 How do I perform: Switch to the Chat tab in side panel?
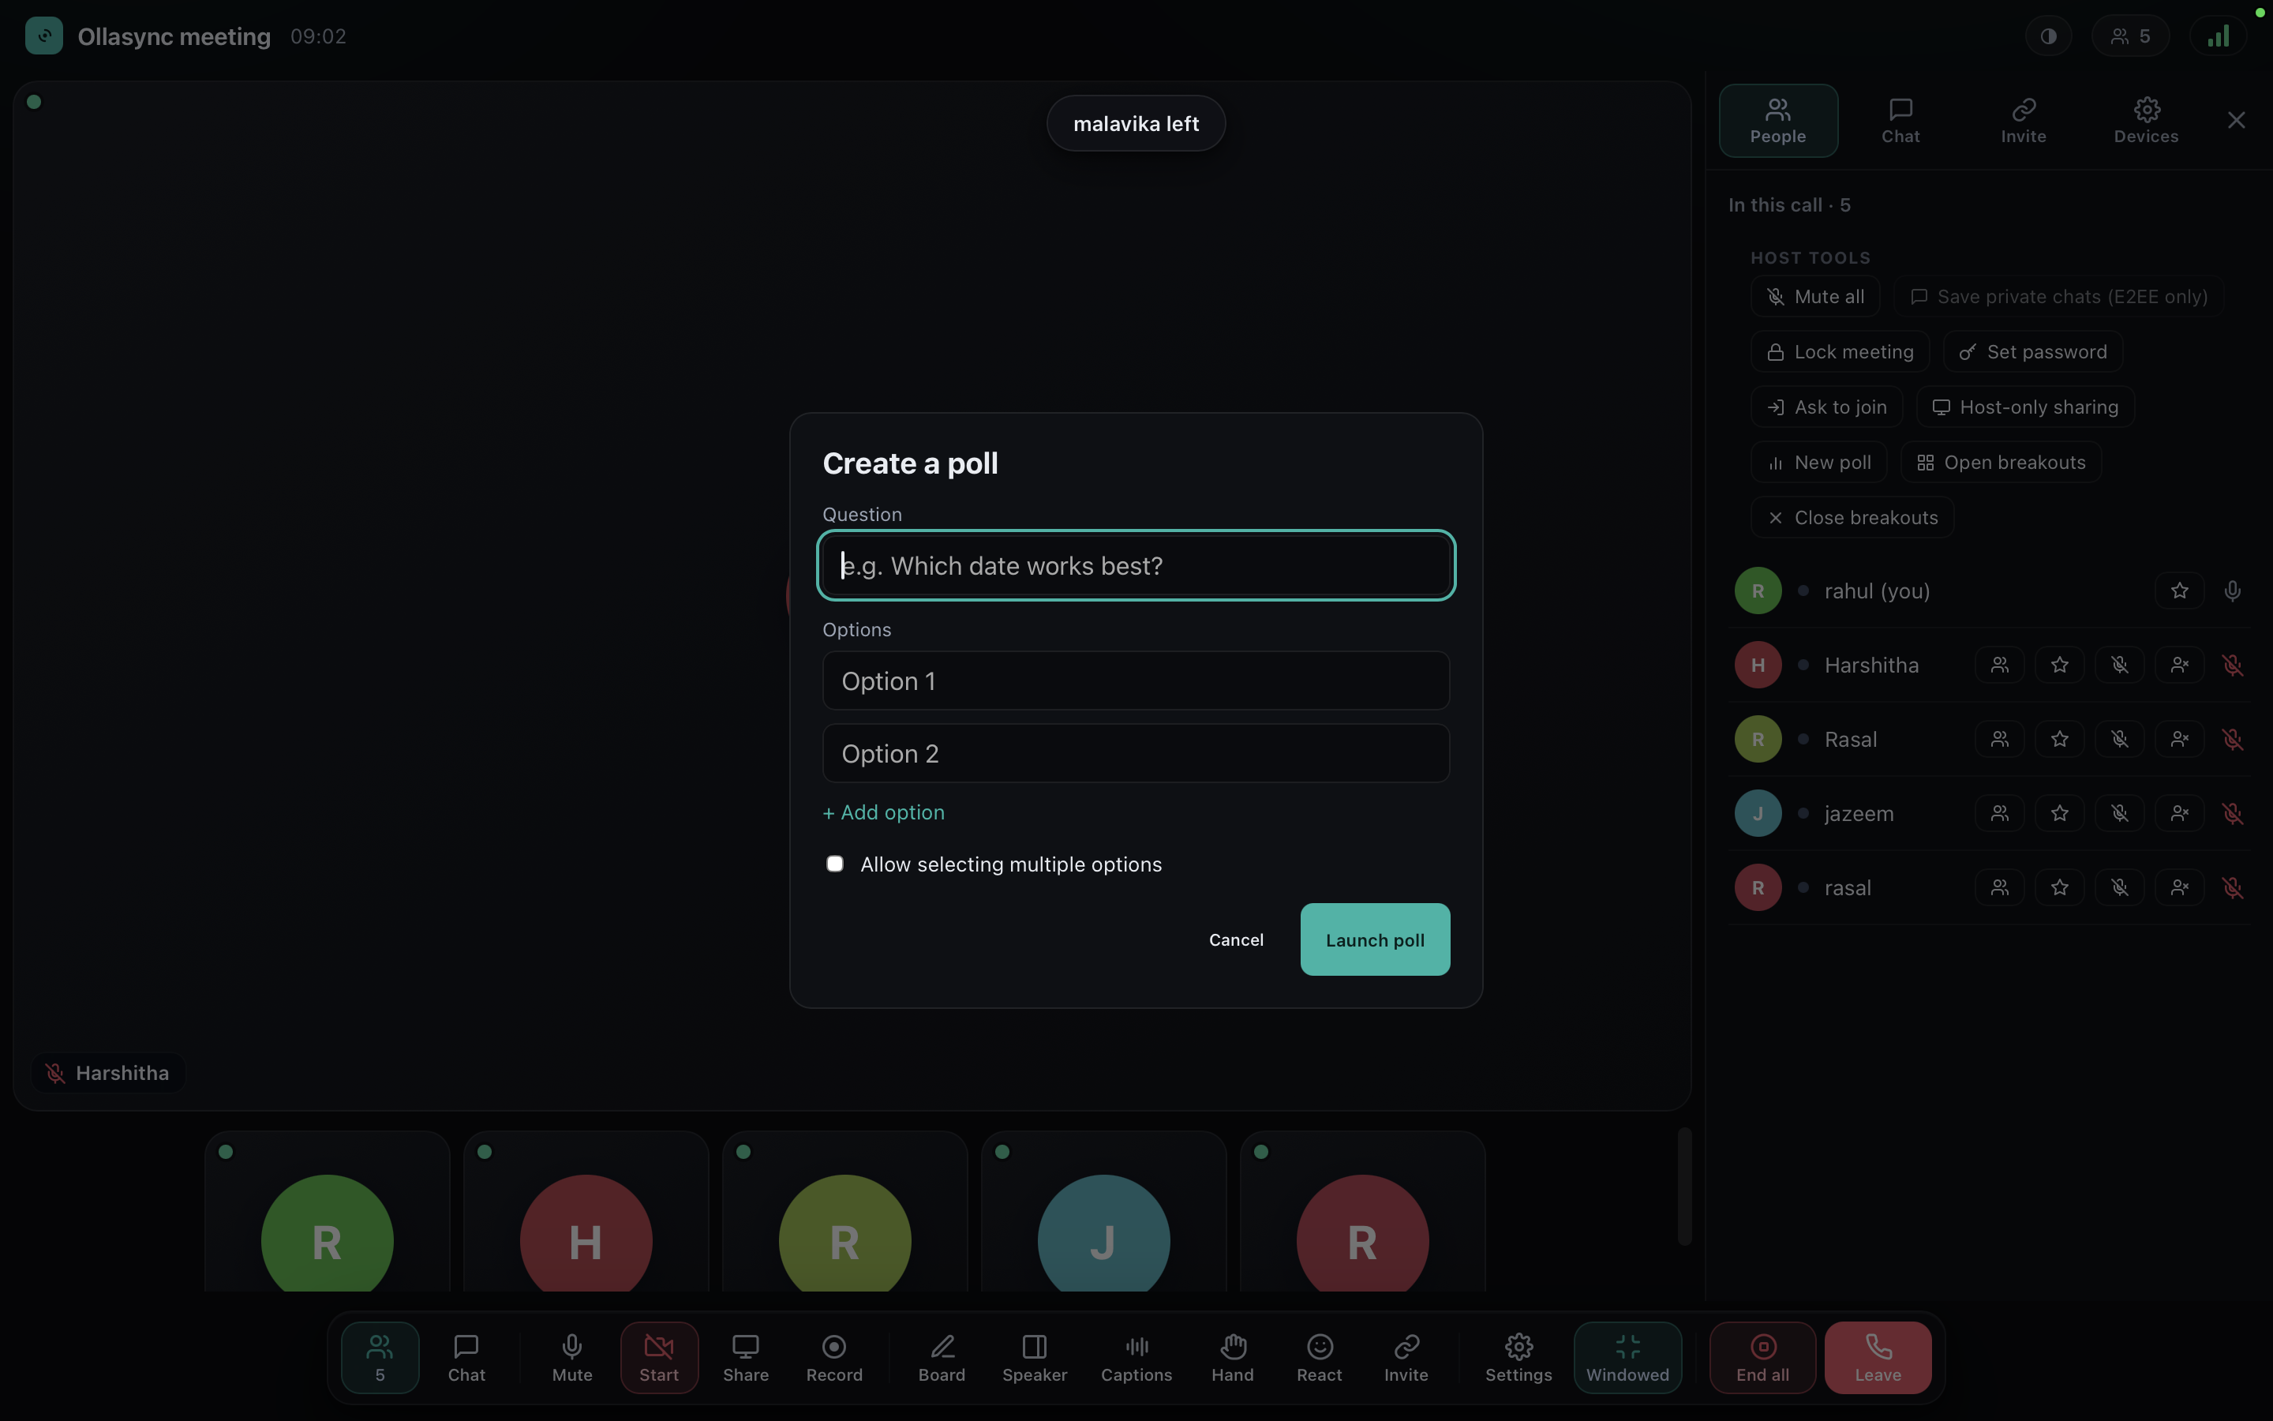coord(1900,120)
